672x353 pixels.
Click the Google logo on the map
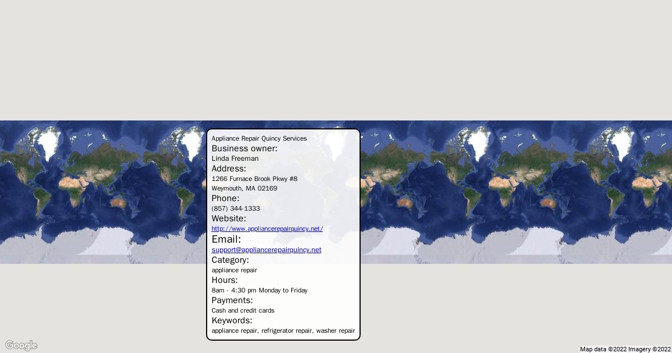pos(21,345)
